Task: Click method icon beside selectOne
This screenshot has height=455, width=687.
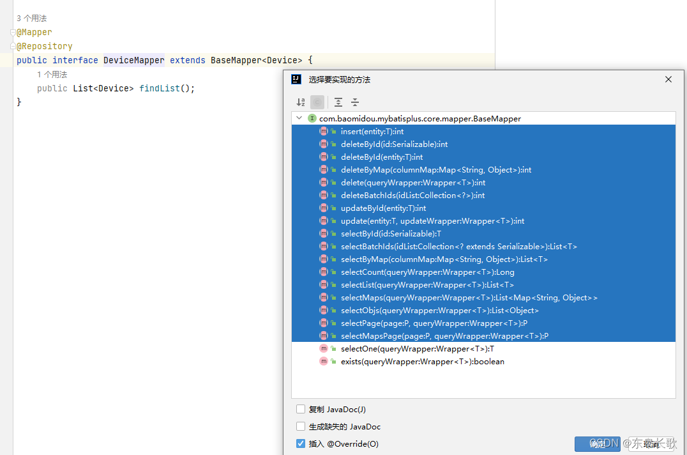Action: click(323, 348)
